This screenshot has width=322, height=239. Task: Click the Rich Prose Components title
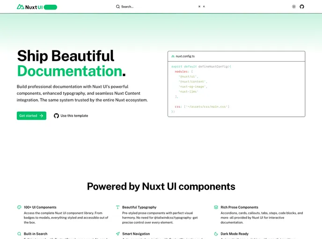coord(240,207)
